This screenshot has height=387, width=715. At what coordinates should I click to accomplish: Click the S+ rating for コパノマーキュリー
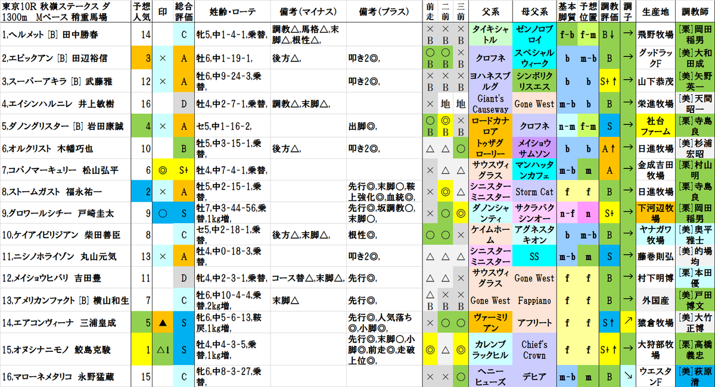183,171
